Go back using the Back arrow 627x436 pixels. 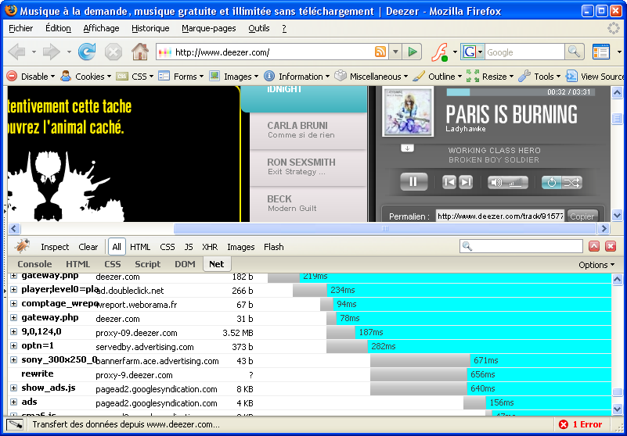pos(16,52)
